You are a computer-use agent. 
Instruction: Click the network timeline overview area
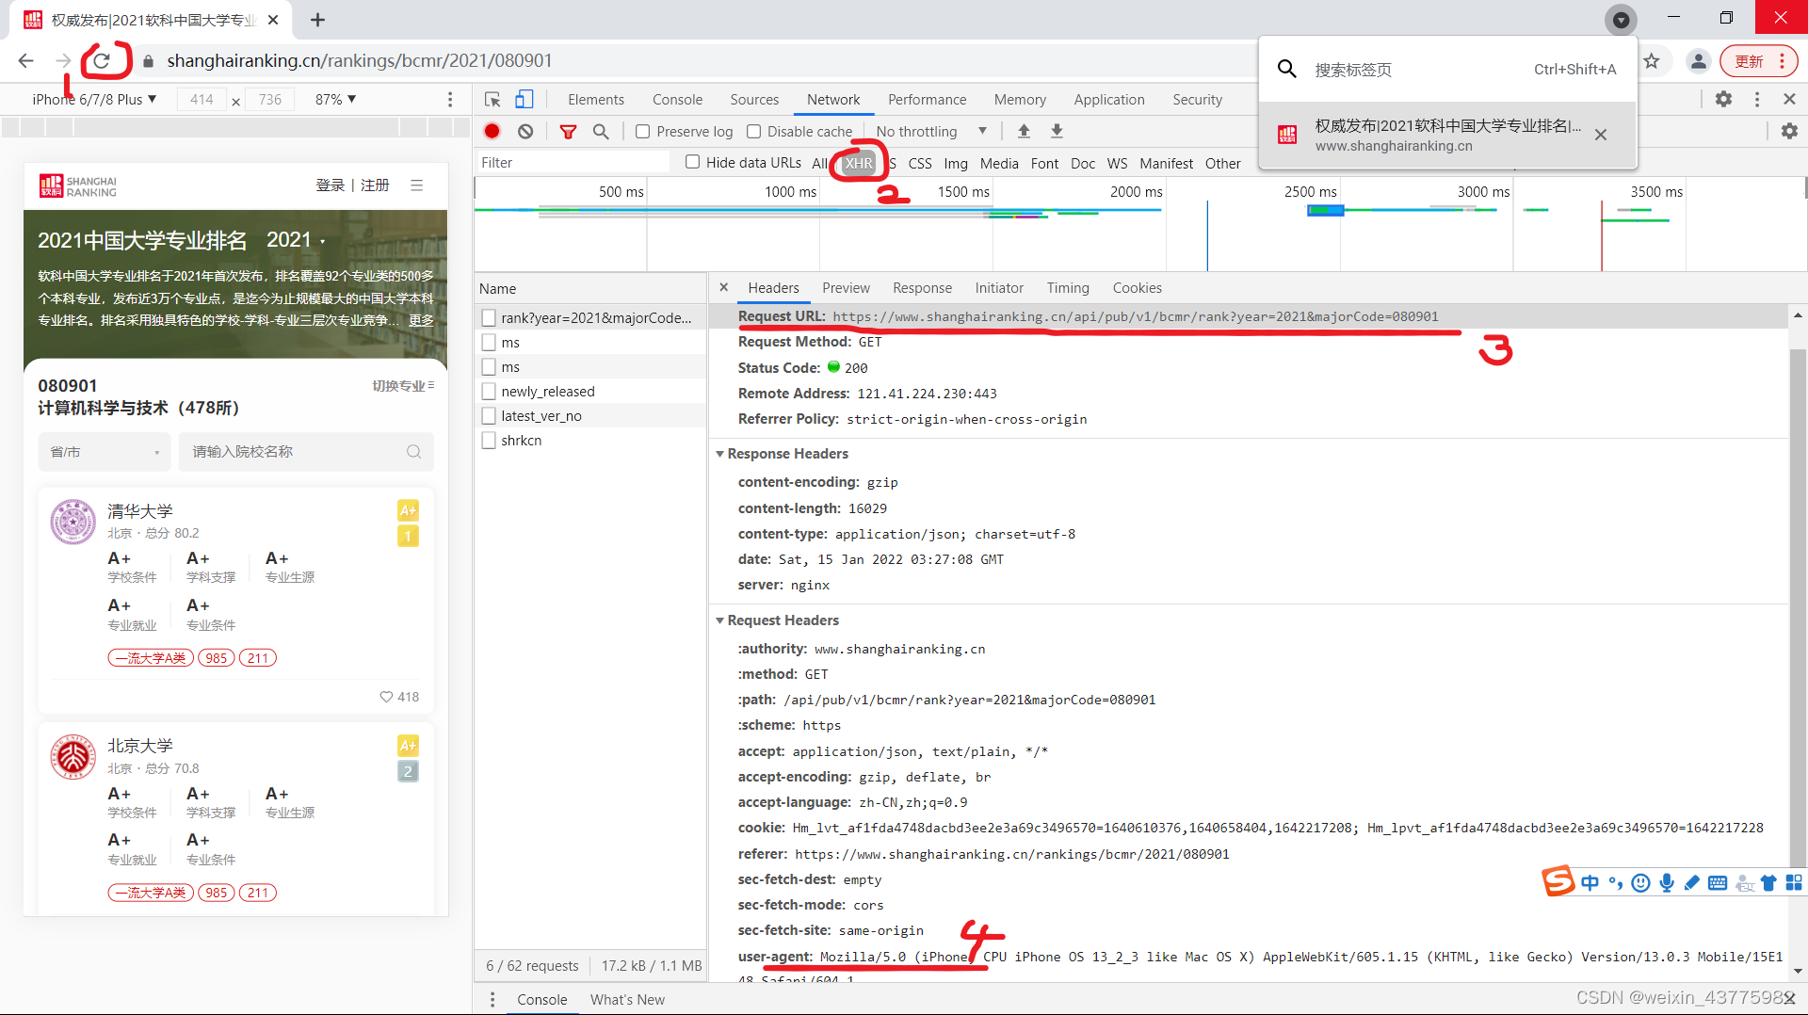pos(1139,226)
